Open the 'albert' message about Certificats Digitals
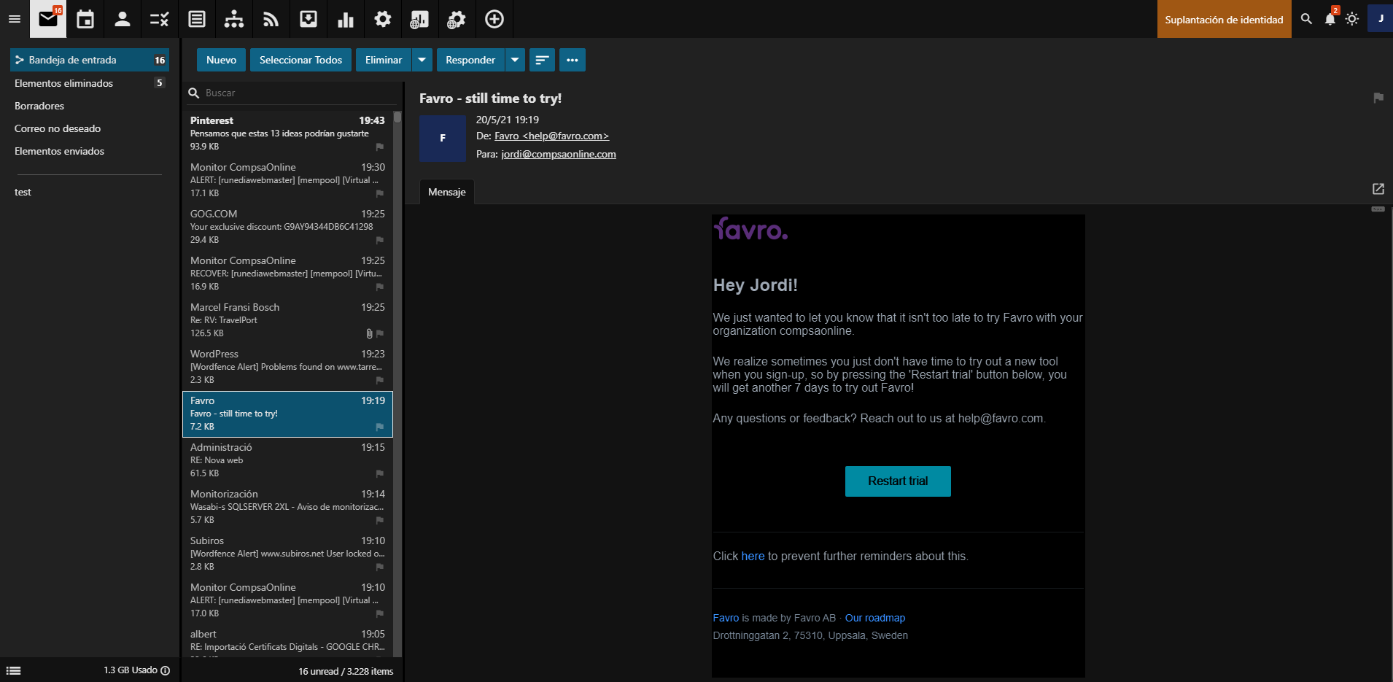The width and height of the screenshot is (1393, 682). (287, 641)
